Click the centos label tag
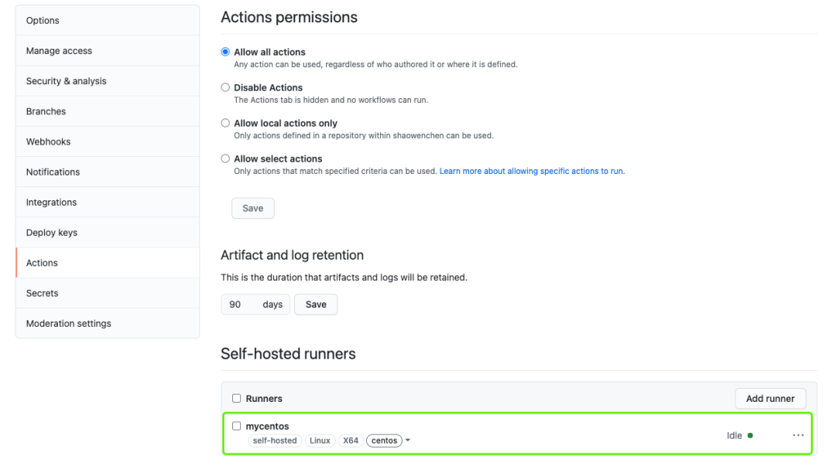This screenshot has width=836, height=473. click(x=384, y=441)
